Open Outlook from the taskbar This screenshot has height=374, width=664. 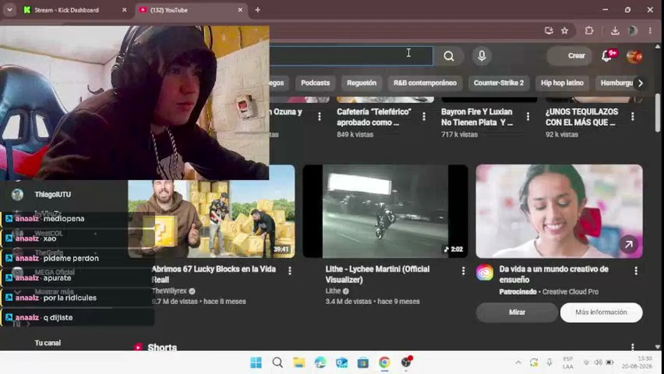341,363
